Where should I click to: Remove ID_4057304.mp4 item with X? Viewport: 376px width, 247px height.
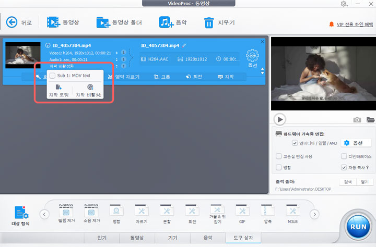[x=262, y=42]
